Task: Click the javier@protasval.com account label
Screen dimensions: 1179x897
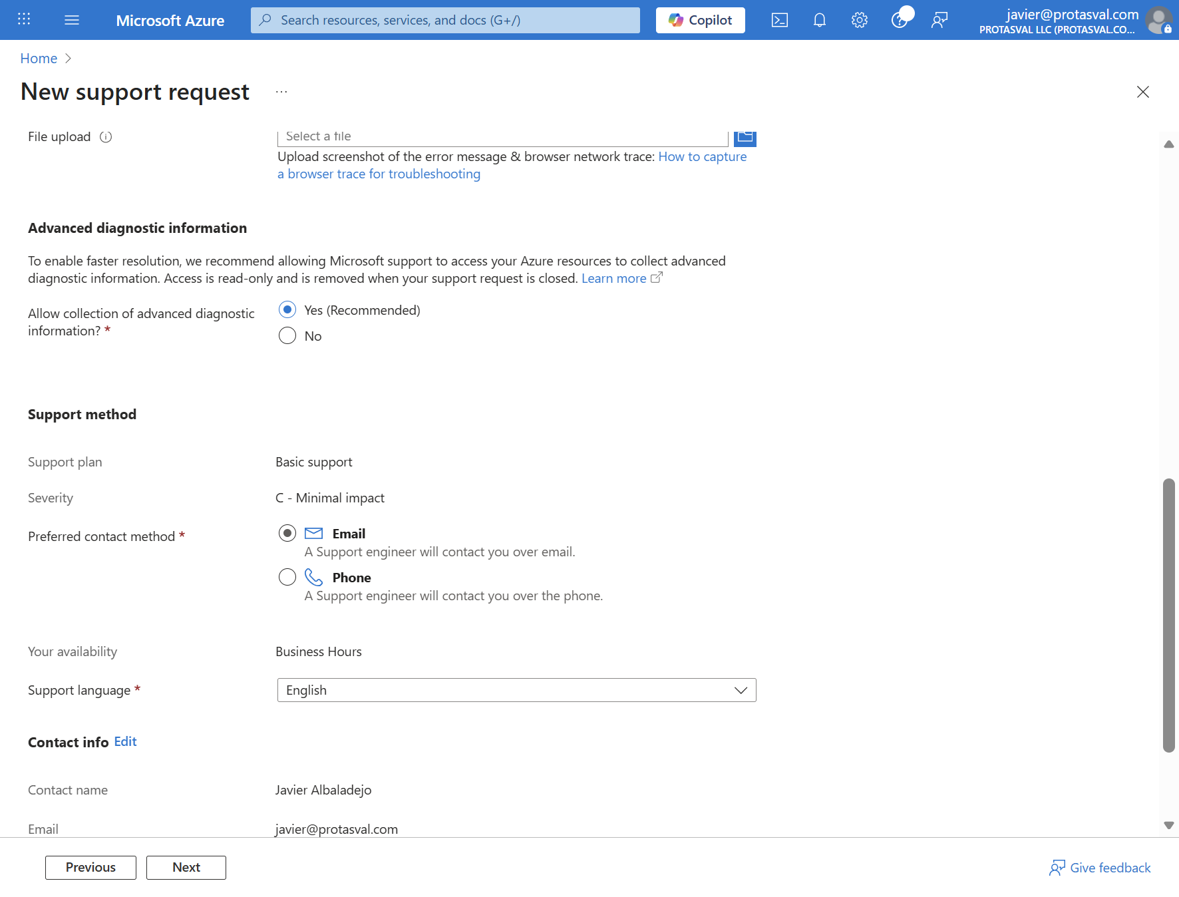Action: tap(1073, 14)
